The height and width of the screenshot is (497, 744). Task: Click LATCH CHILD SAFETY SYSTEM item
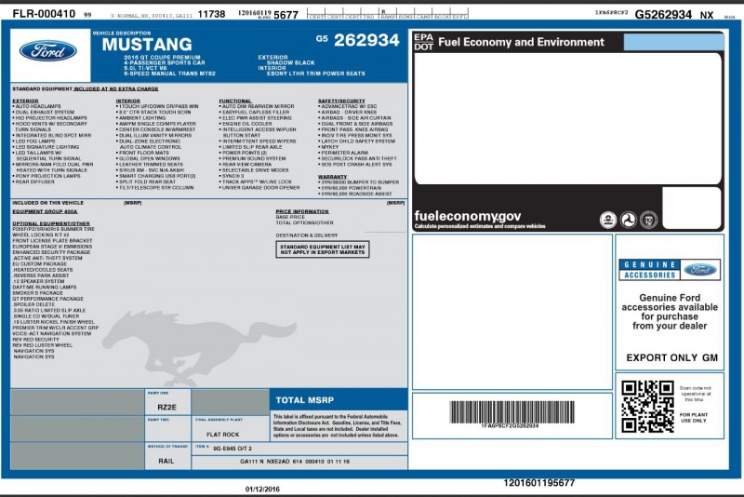(x=358, y=141)
